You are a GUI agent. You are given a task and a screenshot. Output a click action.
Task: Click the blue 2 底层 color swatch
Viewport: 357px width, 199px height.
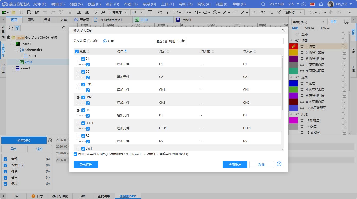pyautogui.click(x=294, y=83)
